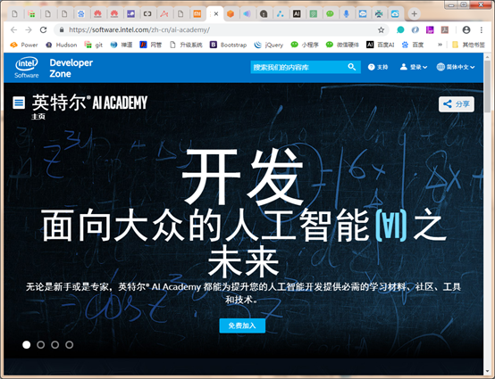495x379 pixels.
Task: Click the 免费加入 join button
Action: point(242,325)
